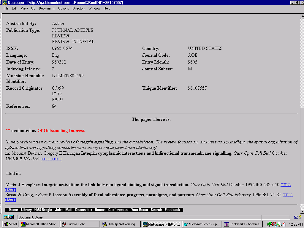The width and height of the screenshot is (304, 228).
Task: Open the Windows Start button
Action: (x=10, y=224)
